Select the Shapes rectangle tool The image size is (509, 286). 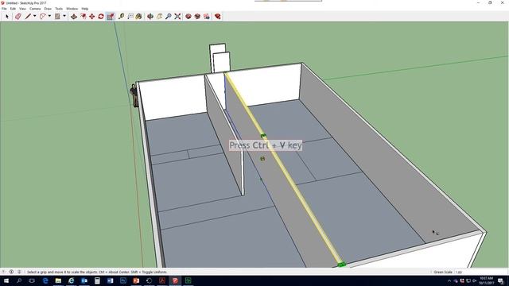pyautogui.click(x=57, y=16)
